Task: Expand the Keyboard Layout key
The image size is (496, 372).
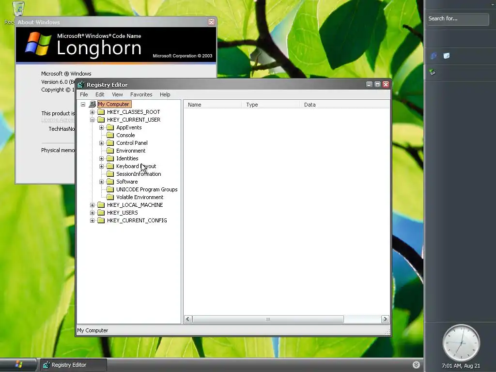Action: (x=101, y=166)
